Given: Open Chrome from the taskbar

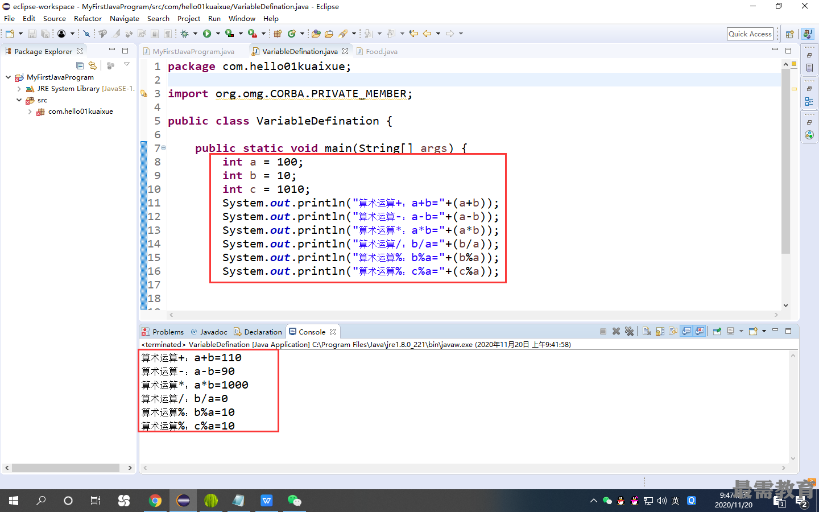Looking at the screenshot, I should pyautogui.click(x=155, y=501).
